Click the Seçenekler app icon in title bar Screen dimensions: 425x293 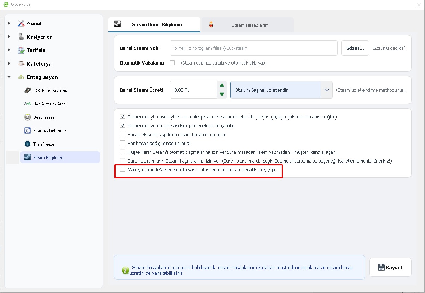click(5, 5)
